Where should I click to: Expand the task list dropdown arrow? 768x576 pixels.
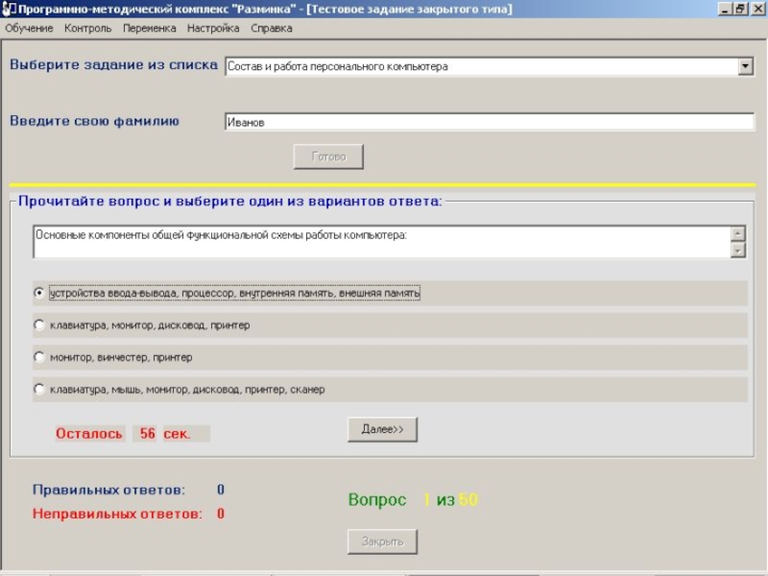[745, 67]
